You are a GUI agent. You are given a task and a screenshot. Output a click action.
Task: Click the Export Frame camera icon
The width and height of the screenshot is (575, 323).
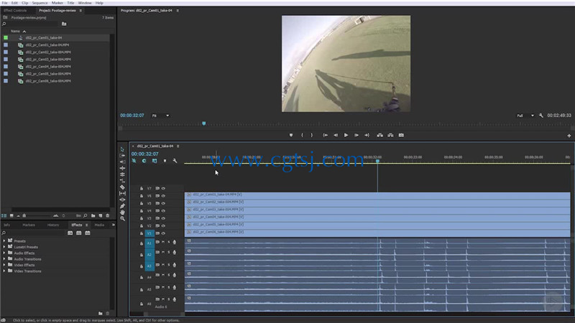tap(401, 135)
